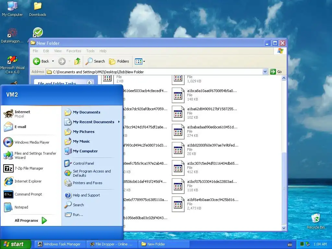Open the Favorites menu

[x=74, y=51]
